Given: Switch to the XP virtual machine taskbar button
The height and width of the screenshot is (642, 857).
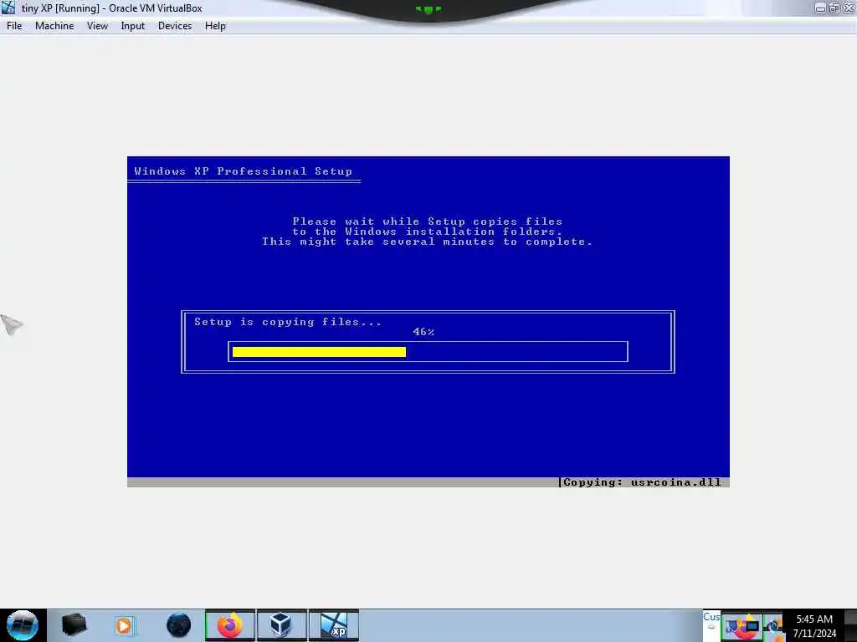Looking at the screenshot, I should (x=333, y=625).
